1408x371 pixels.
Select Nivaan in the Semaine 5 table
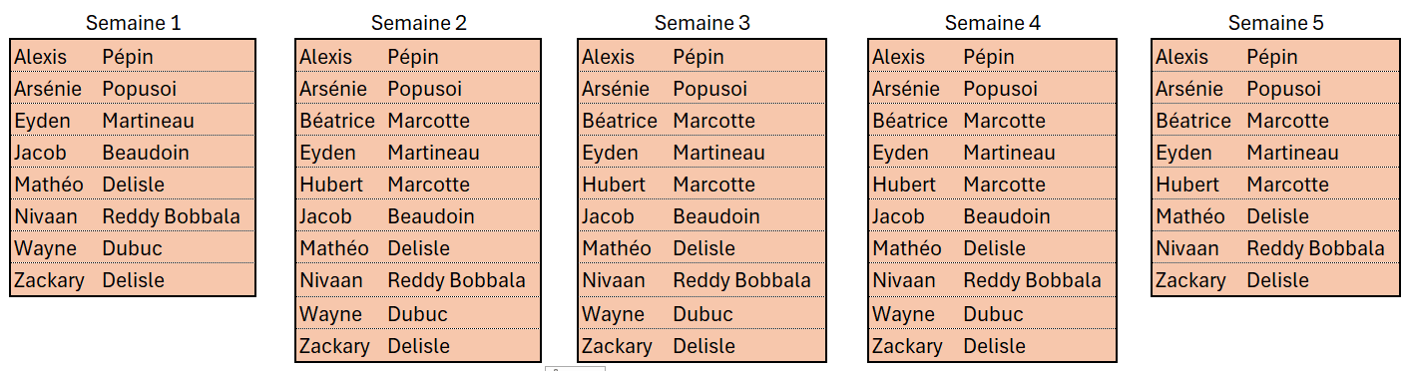[1187, 248]
